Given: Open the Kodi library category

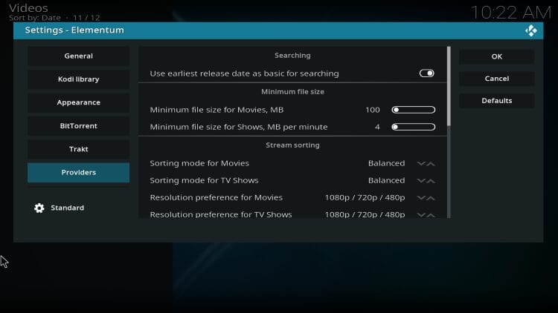Looking at the screenshot, I should [78, 79].
